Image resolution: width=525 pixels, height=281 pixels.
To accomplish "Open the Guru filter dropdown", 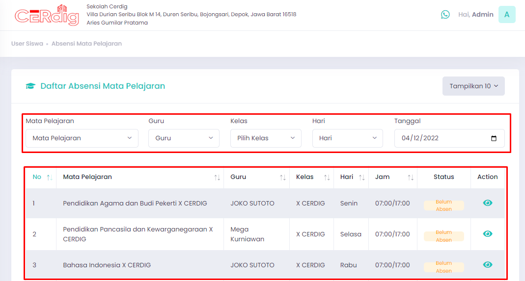I will pyautogui.click(x=184, y=138).
